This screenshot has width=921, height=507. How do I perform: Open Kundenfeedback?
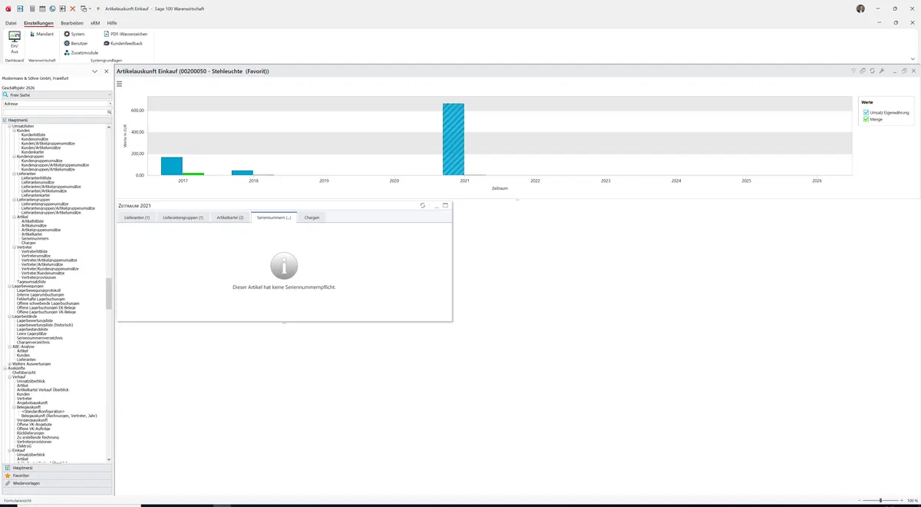pyautogui.click(x=124, y=43)
